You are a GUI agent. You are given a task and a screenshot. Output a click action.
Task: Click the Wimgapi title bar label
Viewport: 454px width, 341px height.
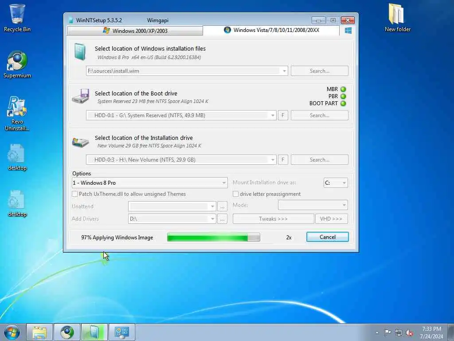[157, 20]
